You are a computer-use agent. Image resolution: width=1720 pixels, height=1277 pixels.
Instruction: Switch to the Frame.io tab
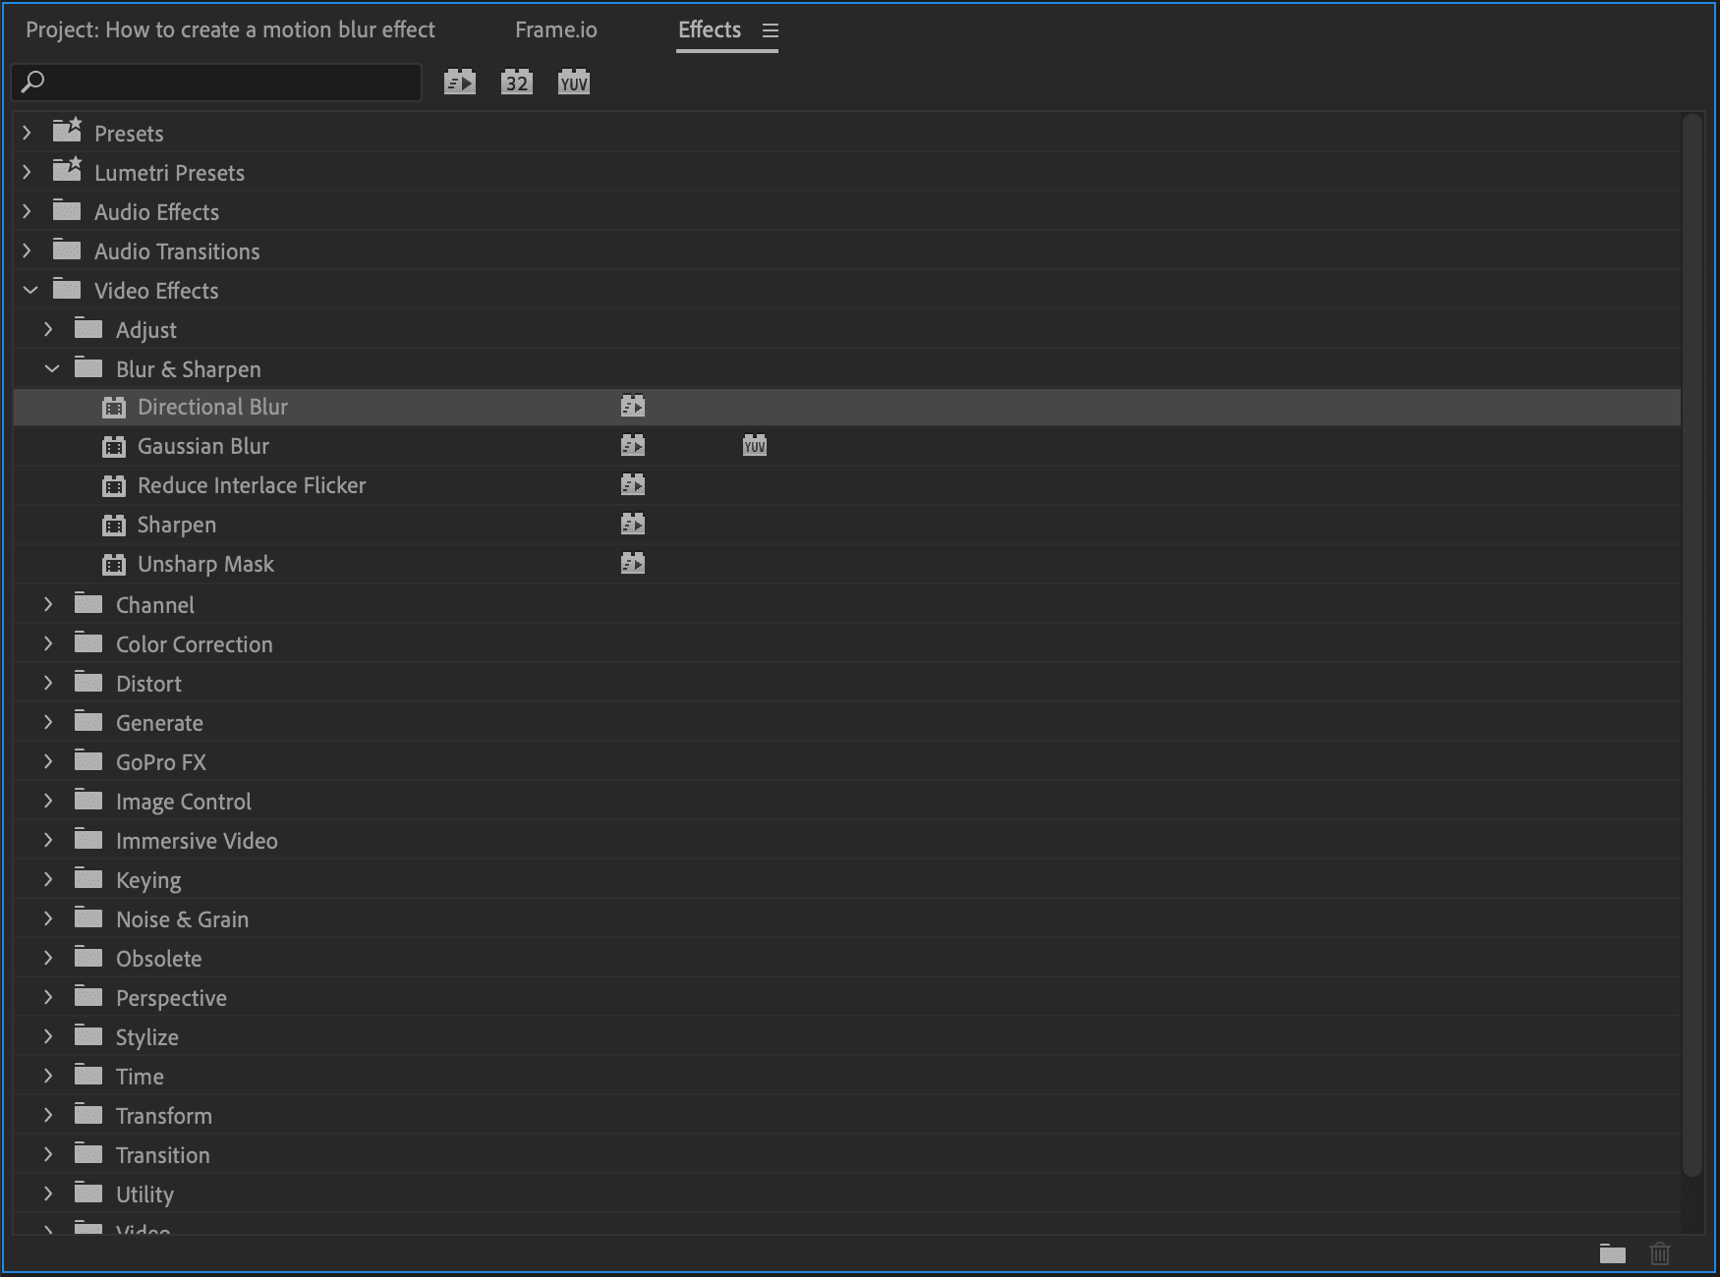point(555,30)
